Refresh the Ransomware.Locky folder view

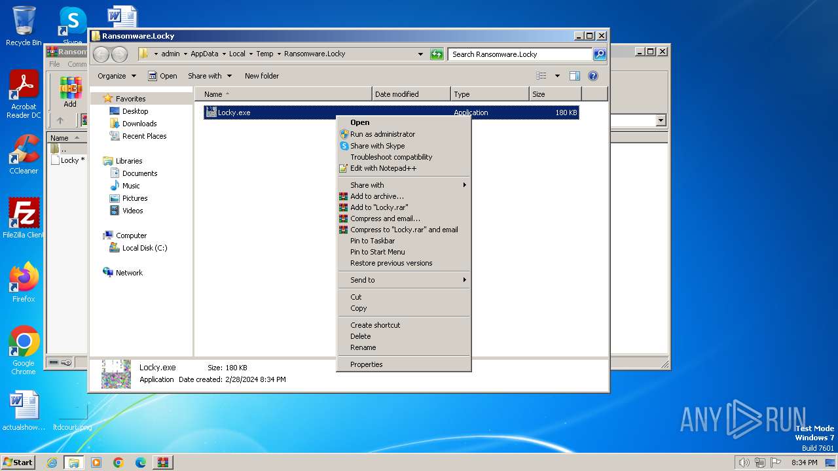tap(437, 54)
